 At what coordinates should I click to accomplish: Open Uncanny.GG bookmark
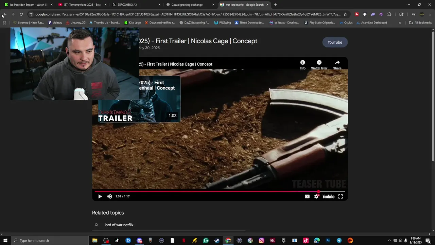pyautogui.click(x=75, y=23)
